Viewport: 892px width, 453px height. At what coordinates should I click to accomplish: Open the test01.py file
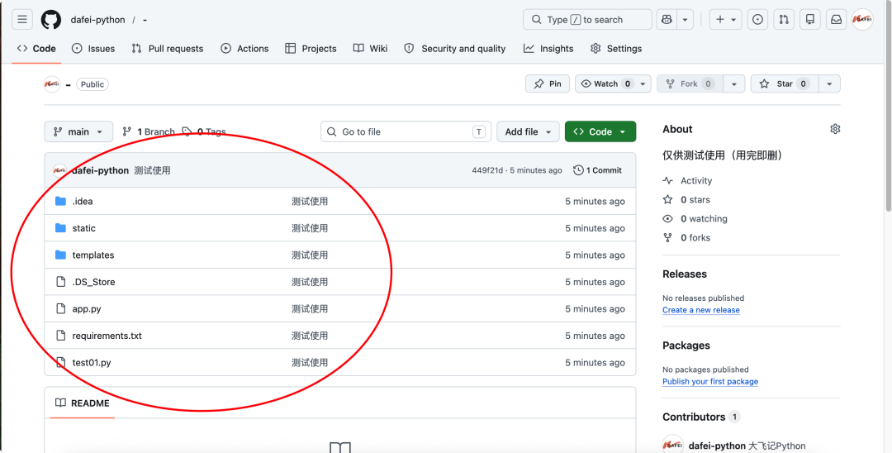[92, 363]
